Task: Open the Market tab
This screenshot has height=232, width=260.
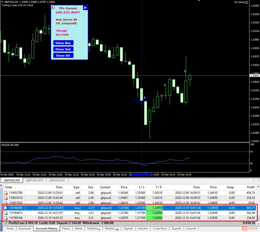Action: click(112, 228)
